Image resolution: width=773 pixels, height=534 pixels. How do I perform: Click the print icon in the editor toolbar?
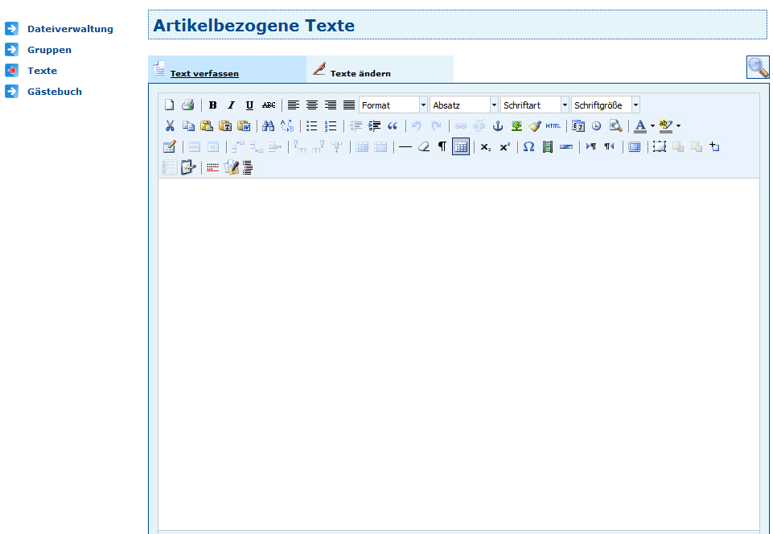tap(187, 105)
